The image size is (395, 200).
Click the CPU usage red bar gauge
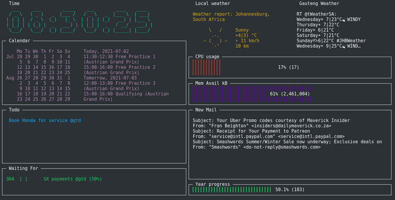(207, 67)
